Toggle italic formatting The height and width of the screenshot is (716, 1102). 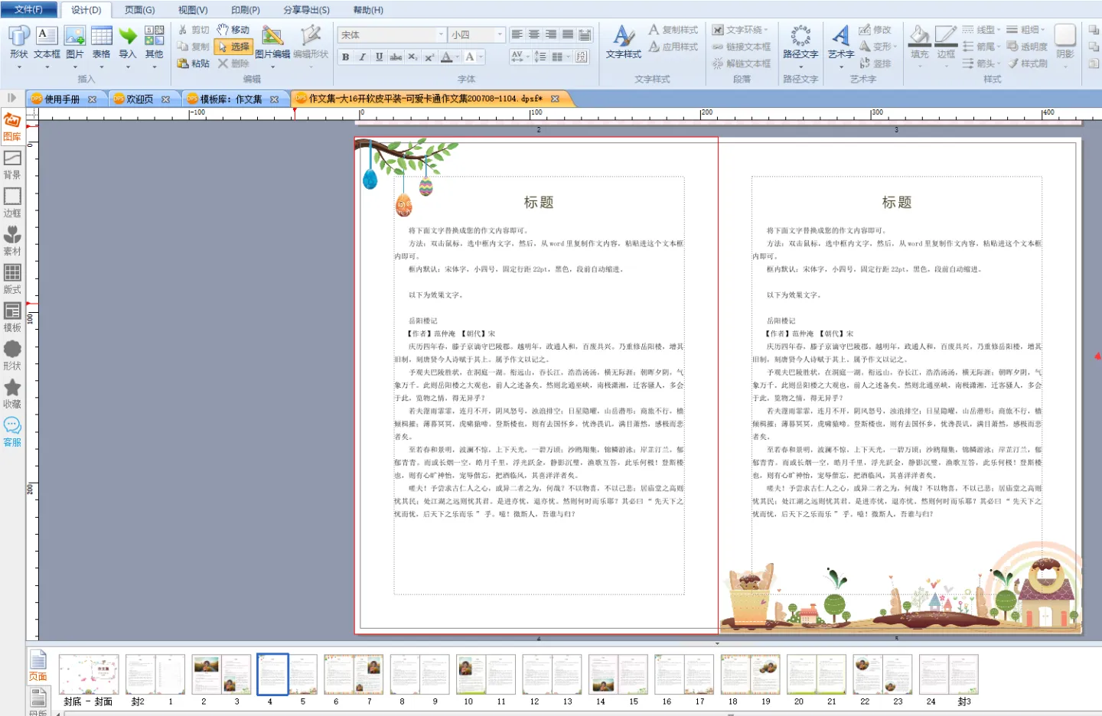click(x=362, y=57)
